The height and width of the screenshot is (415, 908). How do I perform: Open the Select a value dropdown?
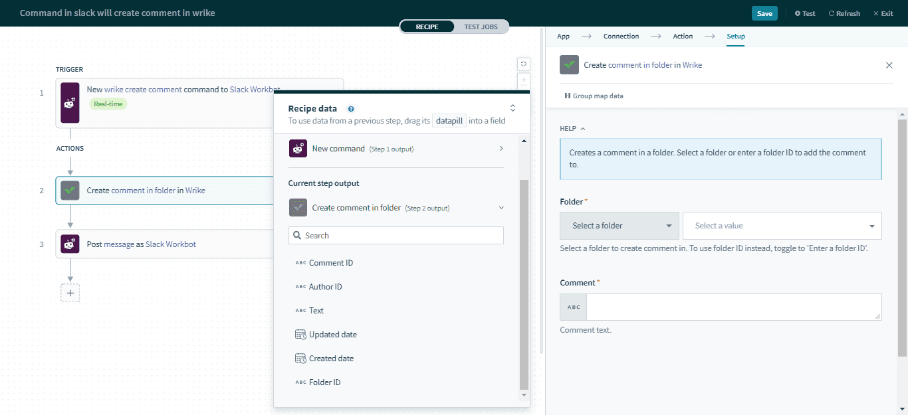click(x=782, y=226)
